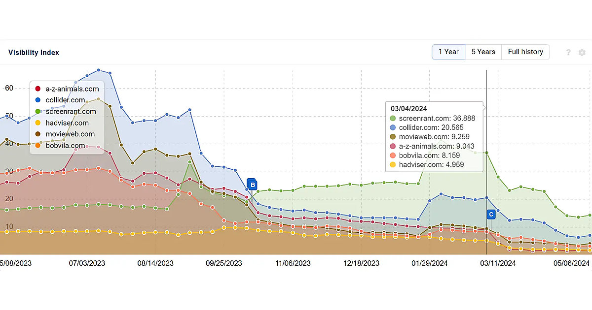Click event pin B on the chart
The image size is (592, 310).
coord(252,185)
